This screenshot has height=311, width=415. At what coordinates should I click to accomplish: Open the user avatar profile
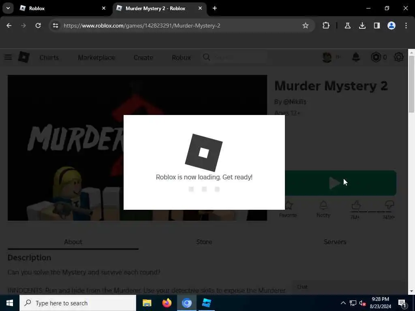coord(327,57)
